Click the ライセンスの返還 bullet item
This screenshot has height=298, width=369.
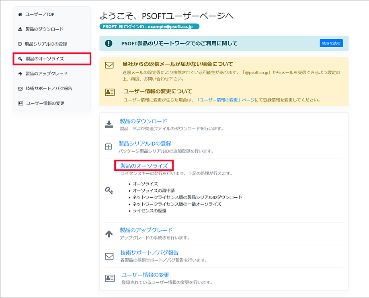click(149, 211)
